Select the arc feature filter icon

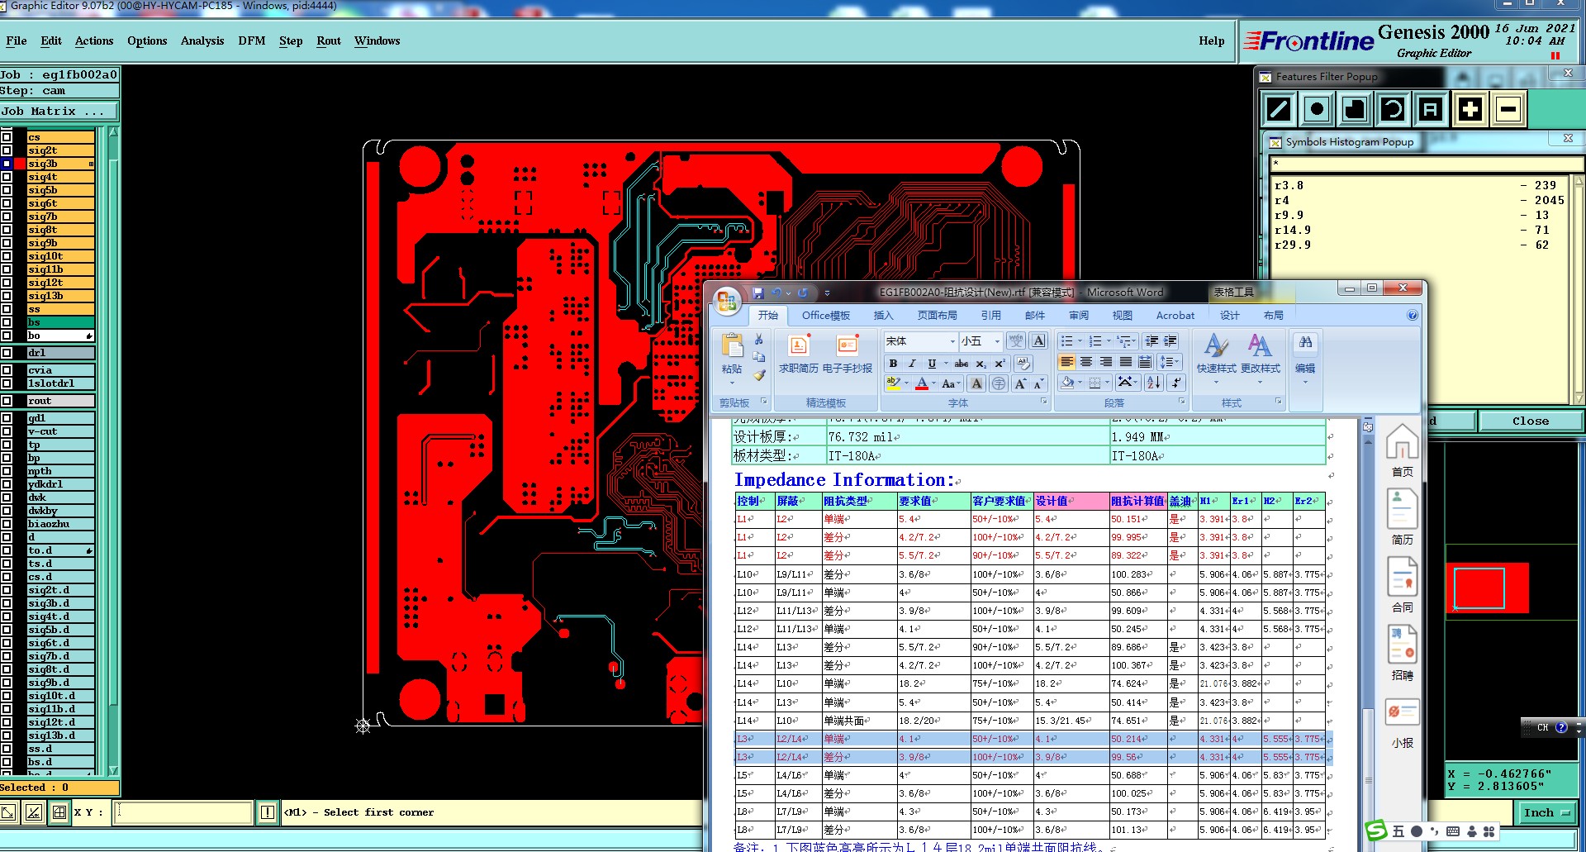1393,109
